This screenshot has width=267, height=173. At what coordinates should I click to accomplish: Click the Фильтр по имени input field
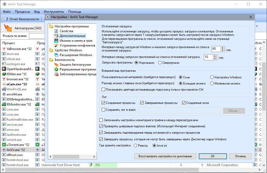(x=37, y=36)
